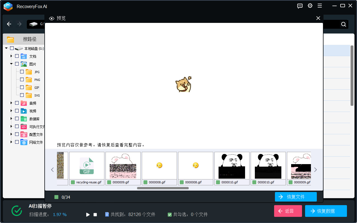Image resolution: width=357 pixels, height=223 pixels.
Task: Open the settings gear icon
Action: tap(310, 6)
